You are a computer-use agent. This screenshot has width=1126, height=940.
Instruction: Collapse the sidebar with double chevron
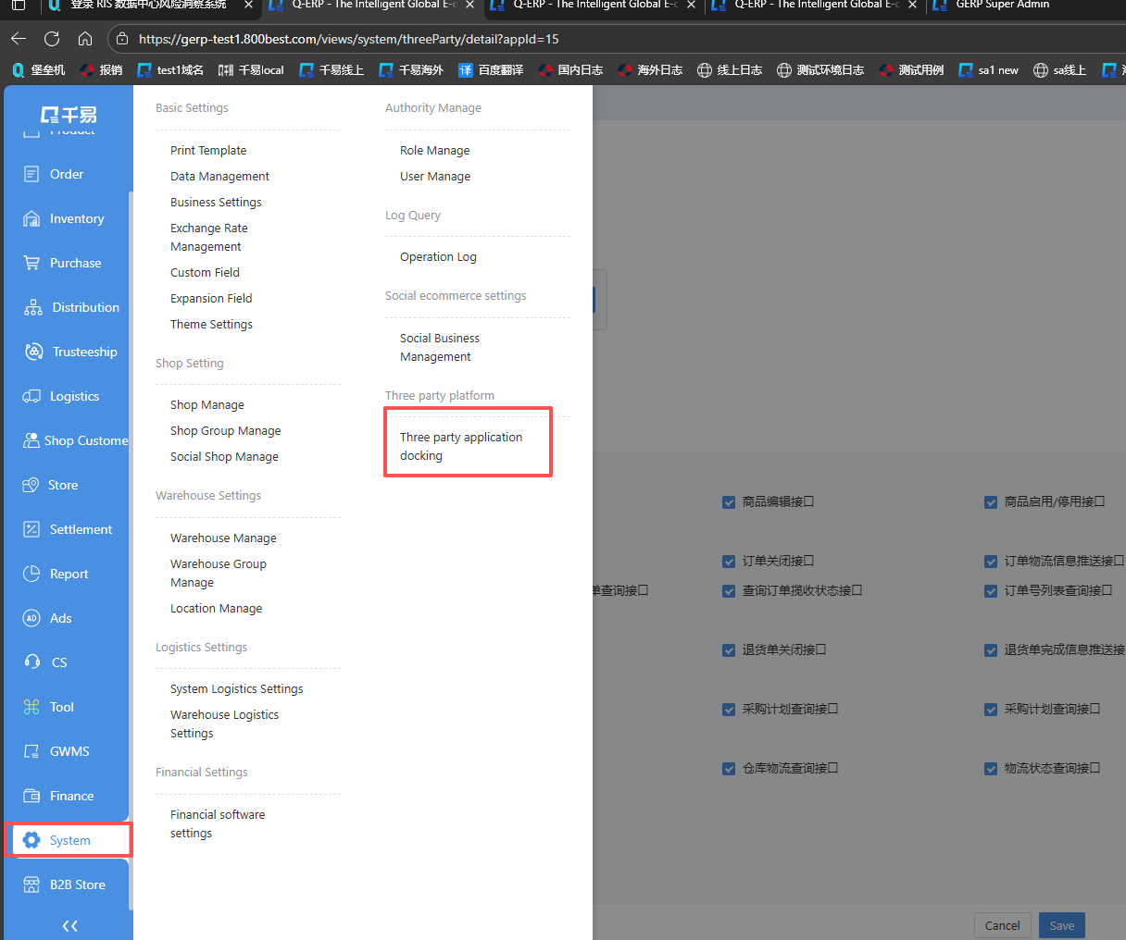pos(69,925)
